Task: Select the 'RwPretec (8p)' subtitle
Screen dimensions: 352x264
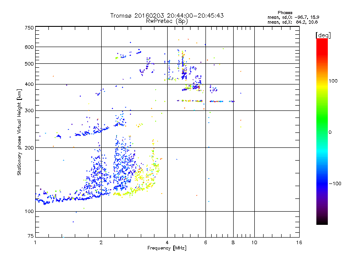Action: [167, 21]
